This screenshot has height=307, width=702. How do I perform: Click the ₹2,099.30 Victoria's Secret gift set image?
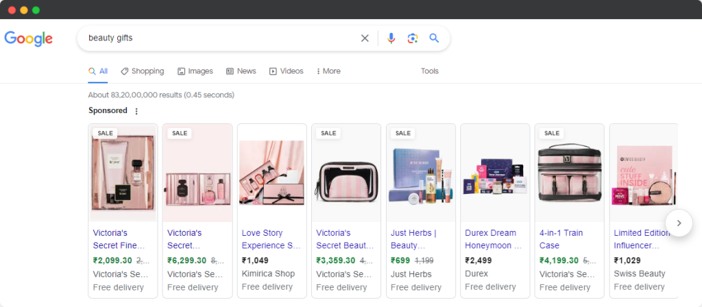[x=123, y=173]
